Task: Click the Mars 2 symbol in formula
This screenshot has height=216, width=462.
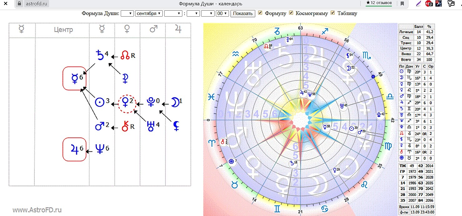Action: point(99,126)
